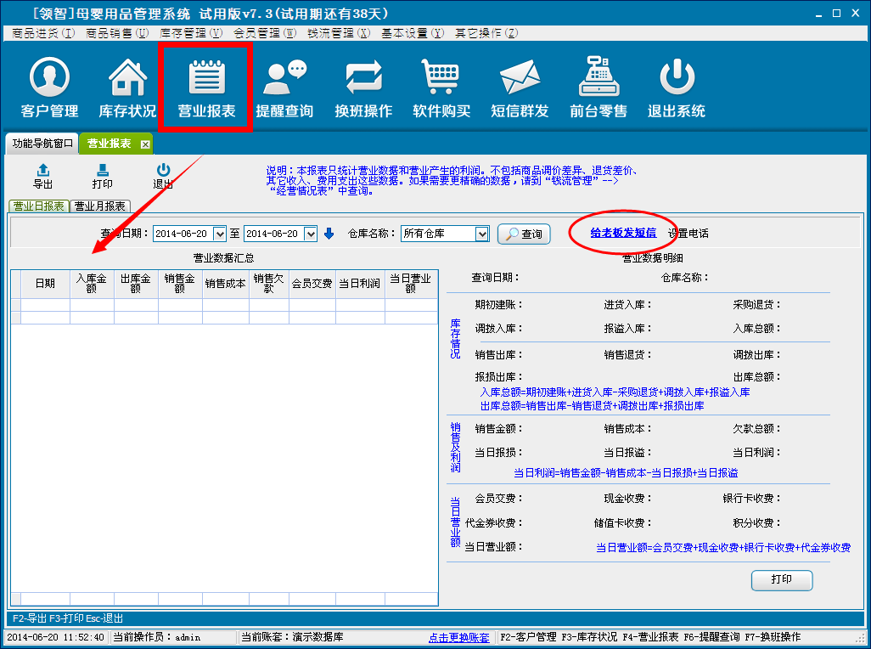Screen dimensions: 871x649
Task: Click the 导出 export icon
Action: click(42, 175)
